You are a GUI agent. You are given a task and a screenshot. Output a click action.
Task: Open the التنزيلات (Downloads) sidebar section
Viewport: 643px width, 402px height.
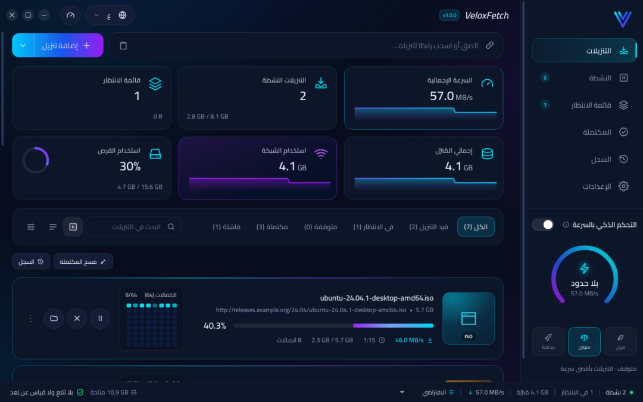coord(584,51)
